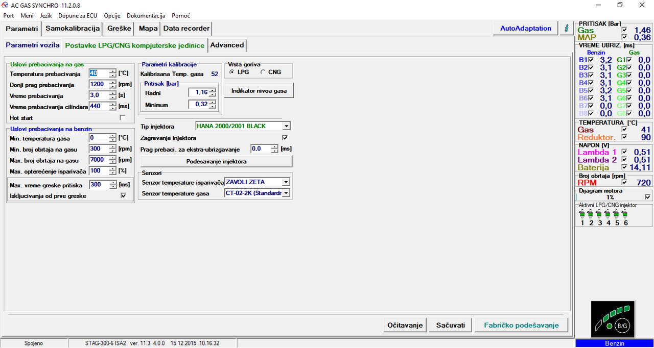
Task: Click the green tool icon beside AutoAdaptation
Action: [x=566, y=29]
